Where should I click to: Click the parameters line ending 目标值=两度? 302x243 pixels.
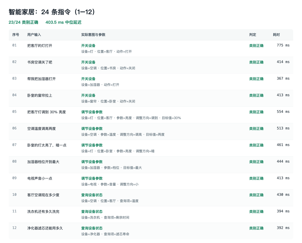123,134
